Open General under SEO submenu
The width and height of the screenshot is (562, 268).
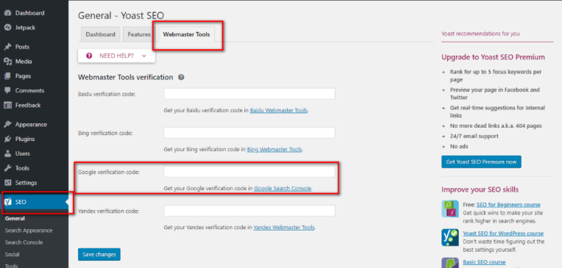click(x=15, y=218)
